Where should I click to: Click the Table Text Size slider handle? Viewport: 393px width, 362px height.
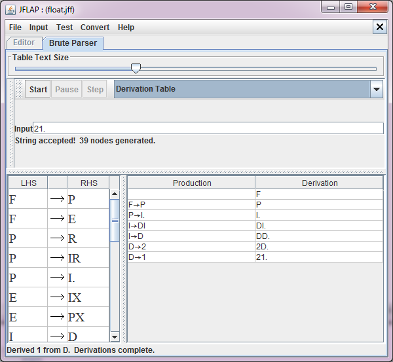pos(136,68)
